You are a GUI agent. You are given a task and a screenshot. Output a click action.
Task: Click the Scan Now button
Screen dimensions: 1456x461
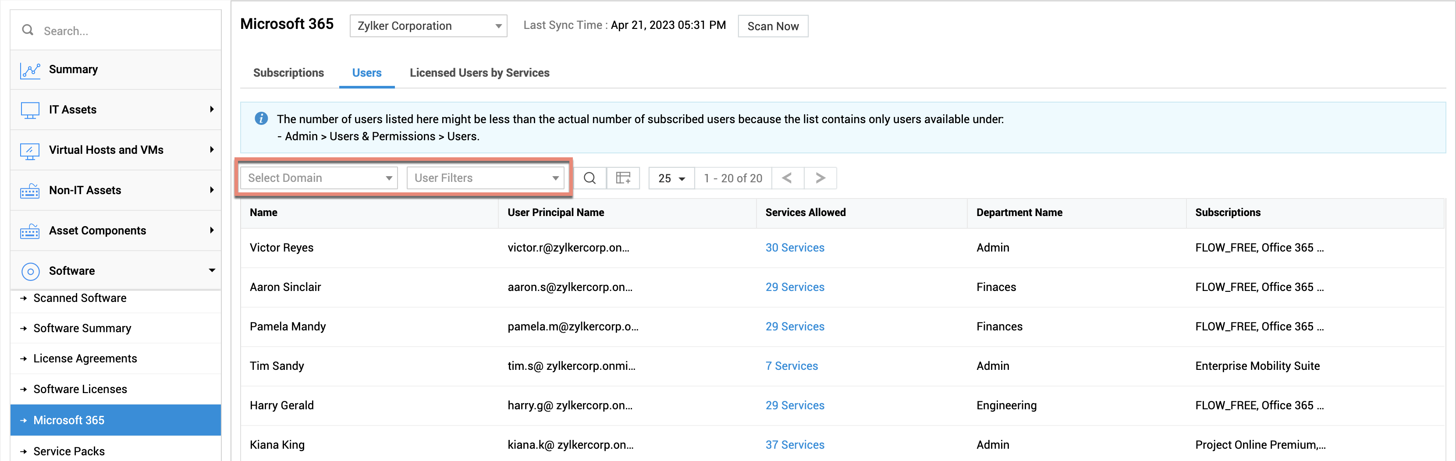click(773, 27)
